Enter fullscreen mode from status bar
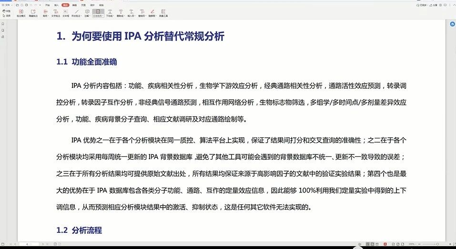Viewport: 456px width, 249px height. (455, 244)
